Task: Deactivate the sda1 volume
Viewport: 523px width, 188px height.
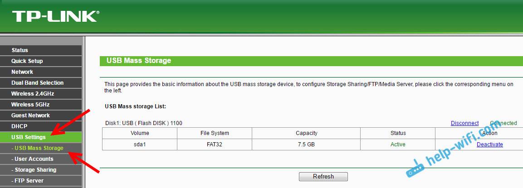Action: (489, 145)
